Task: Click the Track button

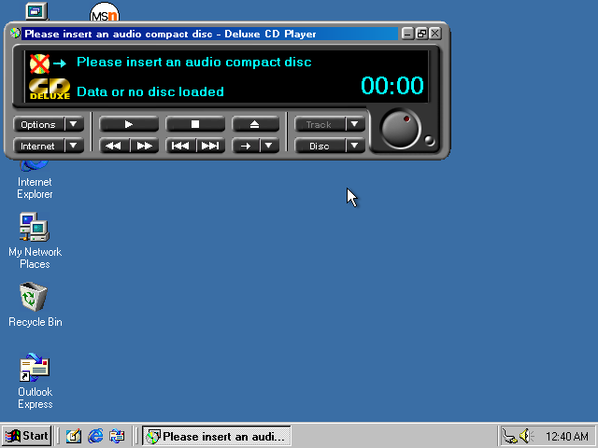Action: tap(320, 124)
